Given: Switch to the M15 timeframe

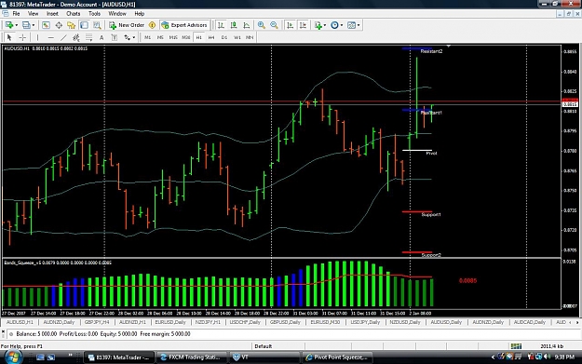Looking at the screenshot, I should tap(173, 37).
